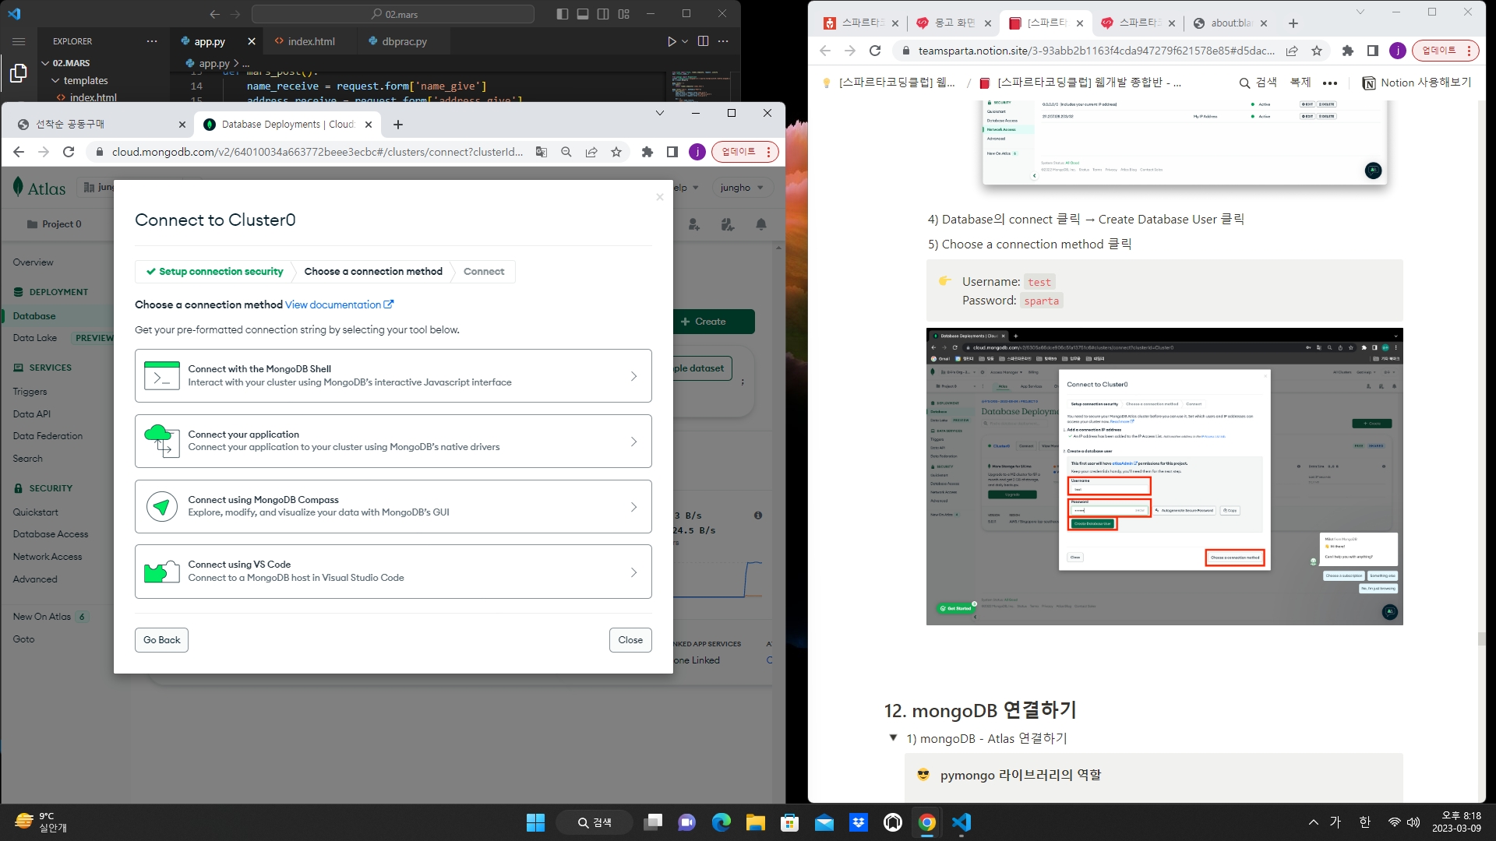Select Setup connection security step
This screenshot has width=1496, height=841.
215,271
